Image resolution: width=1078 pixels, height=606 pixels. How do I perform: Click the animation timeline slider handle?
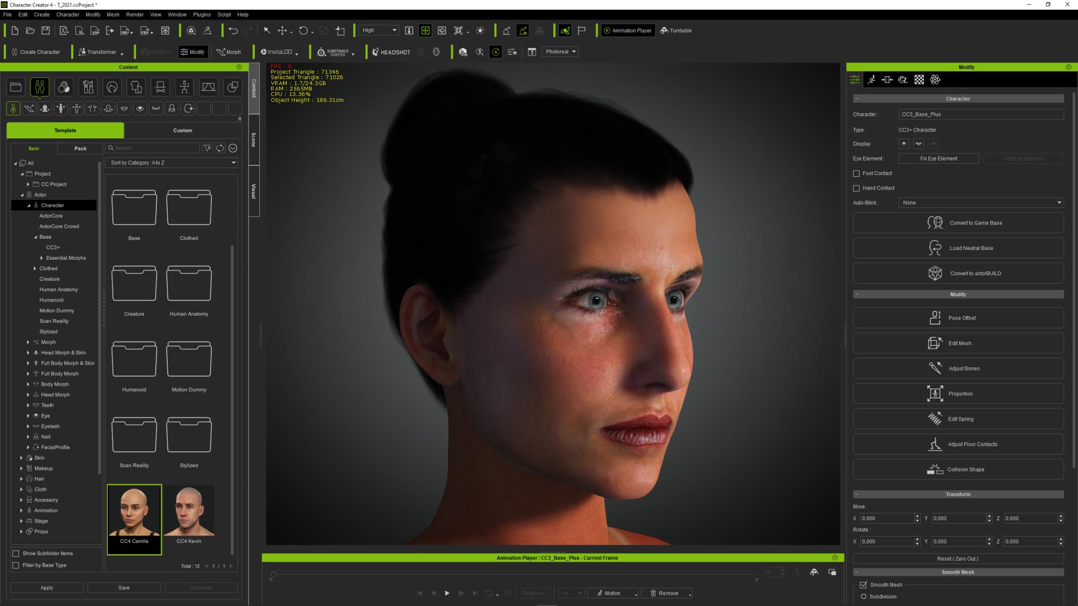274,575
